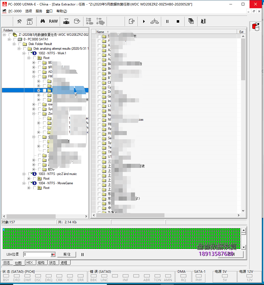Tick checkbox for Disk Folder Result
264x285 pixels.
point(20,44)
